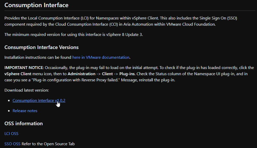The height and width of the screenshot is (148, 257).
Task: Click the bold word 'Administration'
Action: click(x=82, y=74)
